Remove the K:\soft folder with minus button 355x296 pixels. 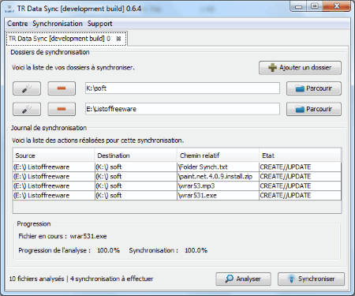click(x=62, y=88)
